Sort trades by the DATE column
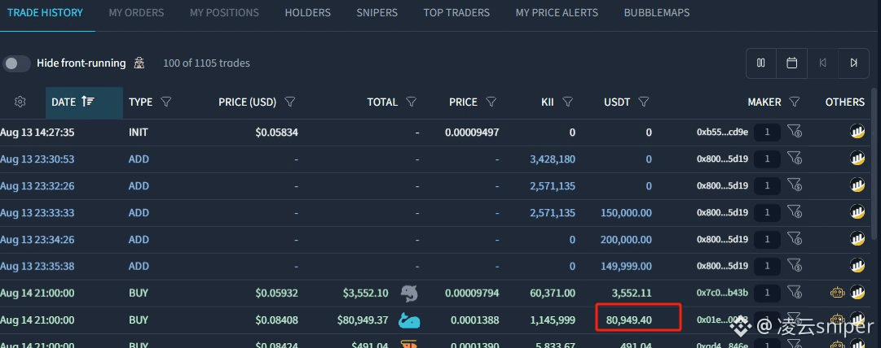 point(84,102)
